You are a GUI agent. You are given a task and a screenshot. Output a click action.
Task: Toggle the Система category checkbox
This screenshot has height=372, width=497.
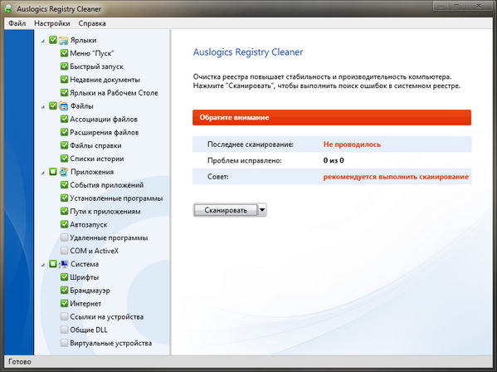click(x=53, y=264)
